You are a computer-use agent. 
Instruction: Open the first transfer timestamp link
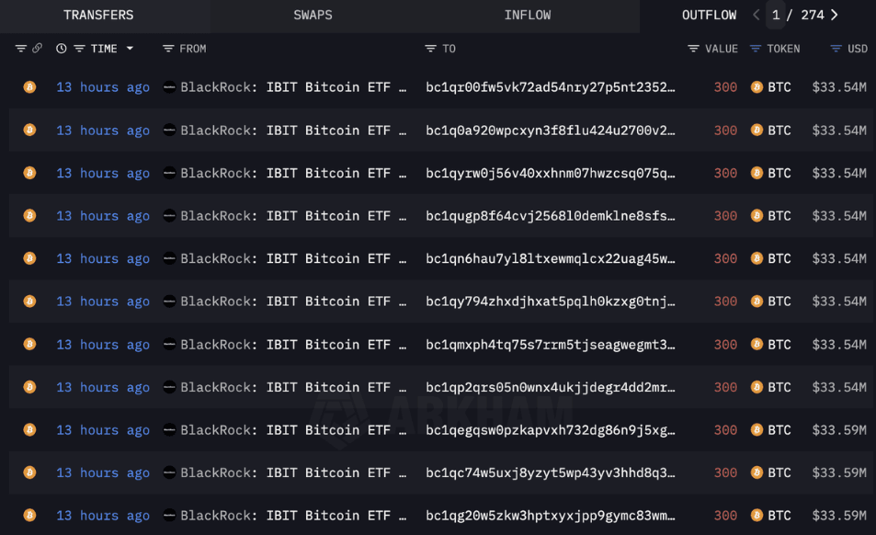pyautogui.click(x=103, y=86)
